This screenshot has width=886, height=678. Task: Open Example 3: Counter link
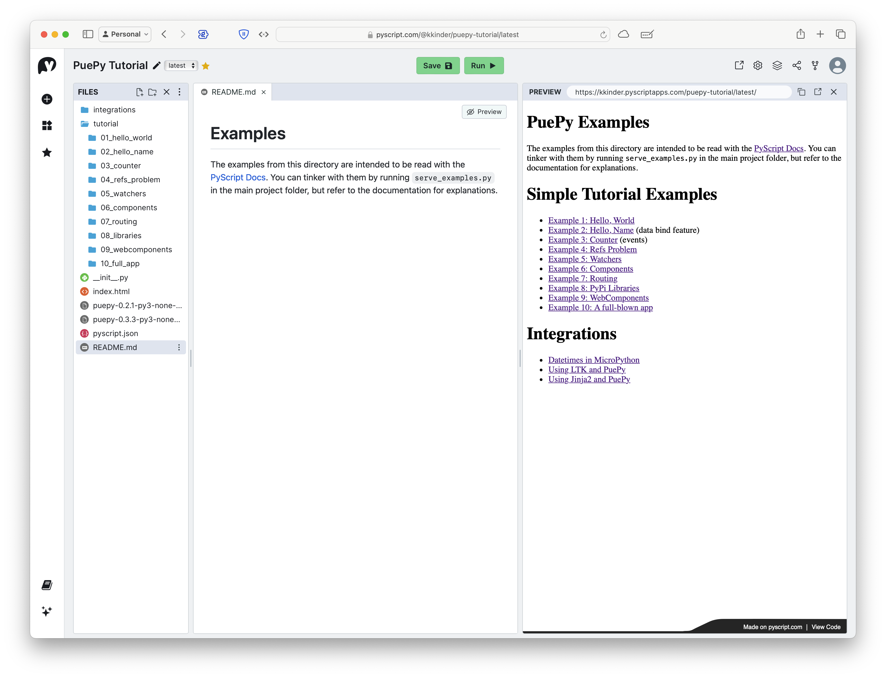(x=583, y=240)
